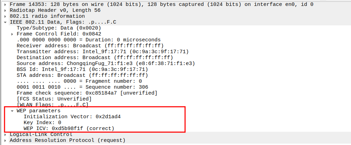The image size is (351, 145).
Task: Click the Frame check sequence row
Action: (x=87, y=93)
